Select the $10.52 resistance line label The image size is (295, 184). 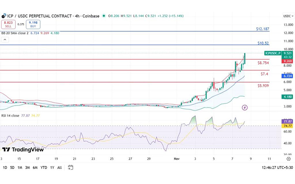tap(263, 43)
